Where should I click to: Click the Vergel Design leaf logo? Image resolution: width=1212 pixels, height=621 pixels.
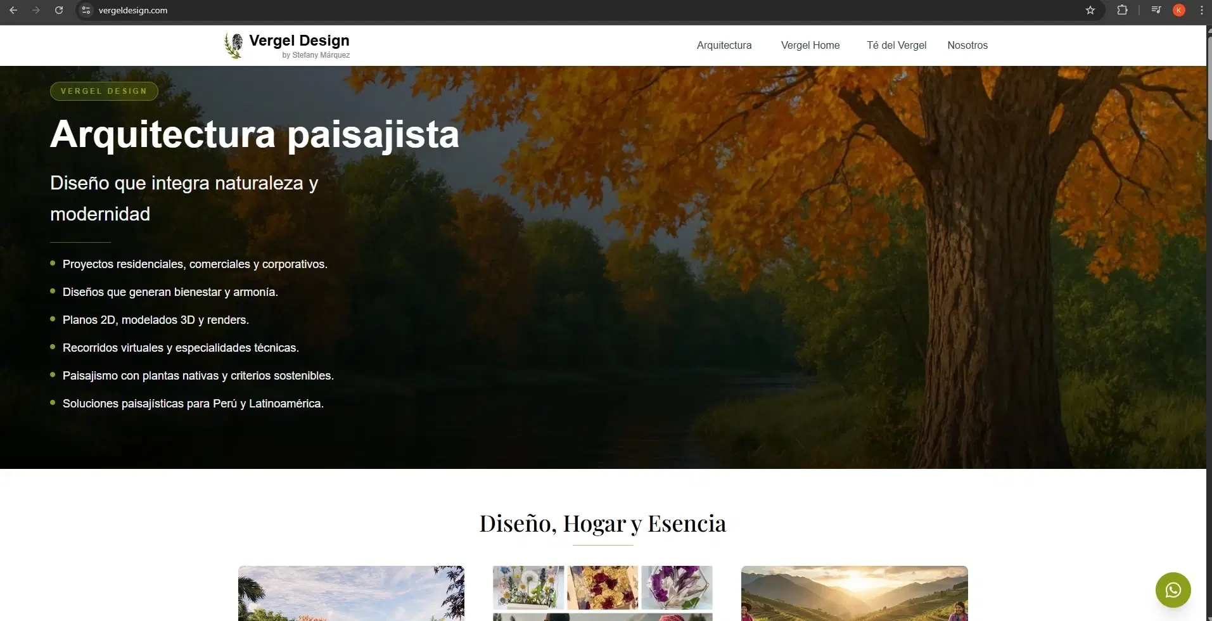233,45
